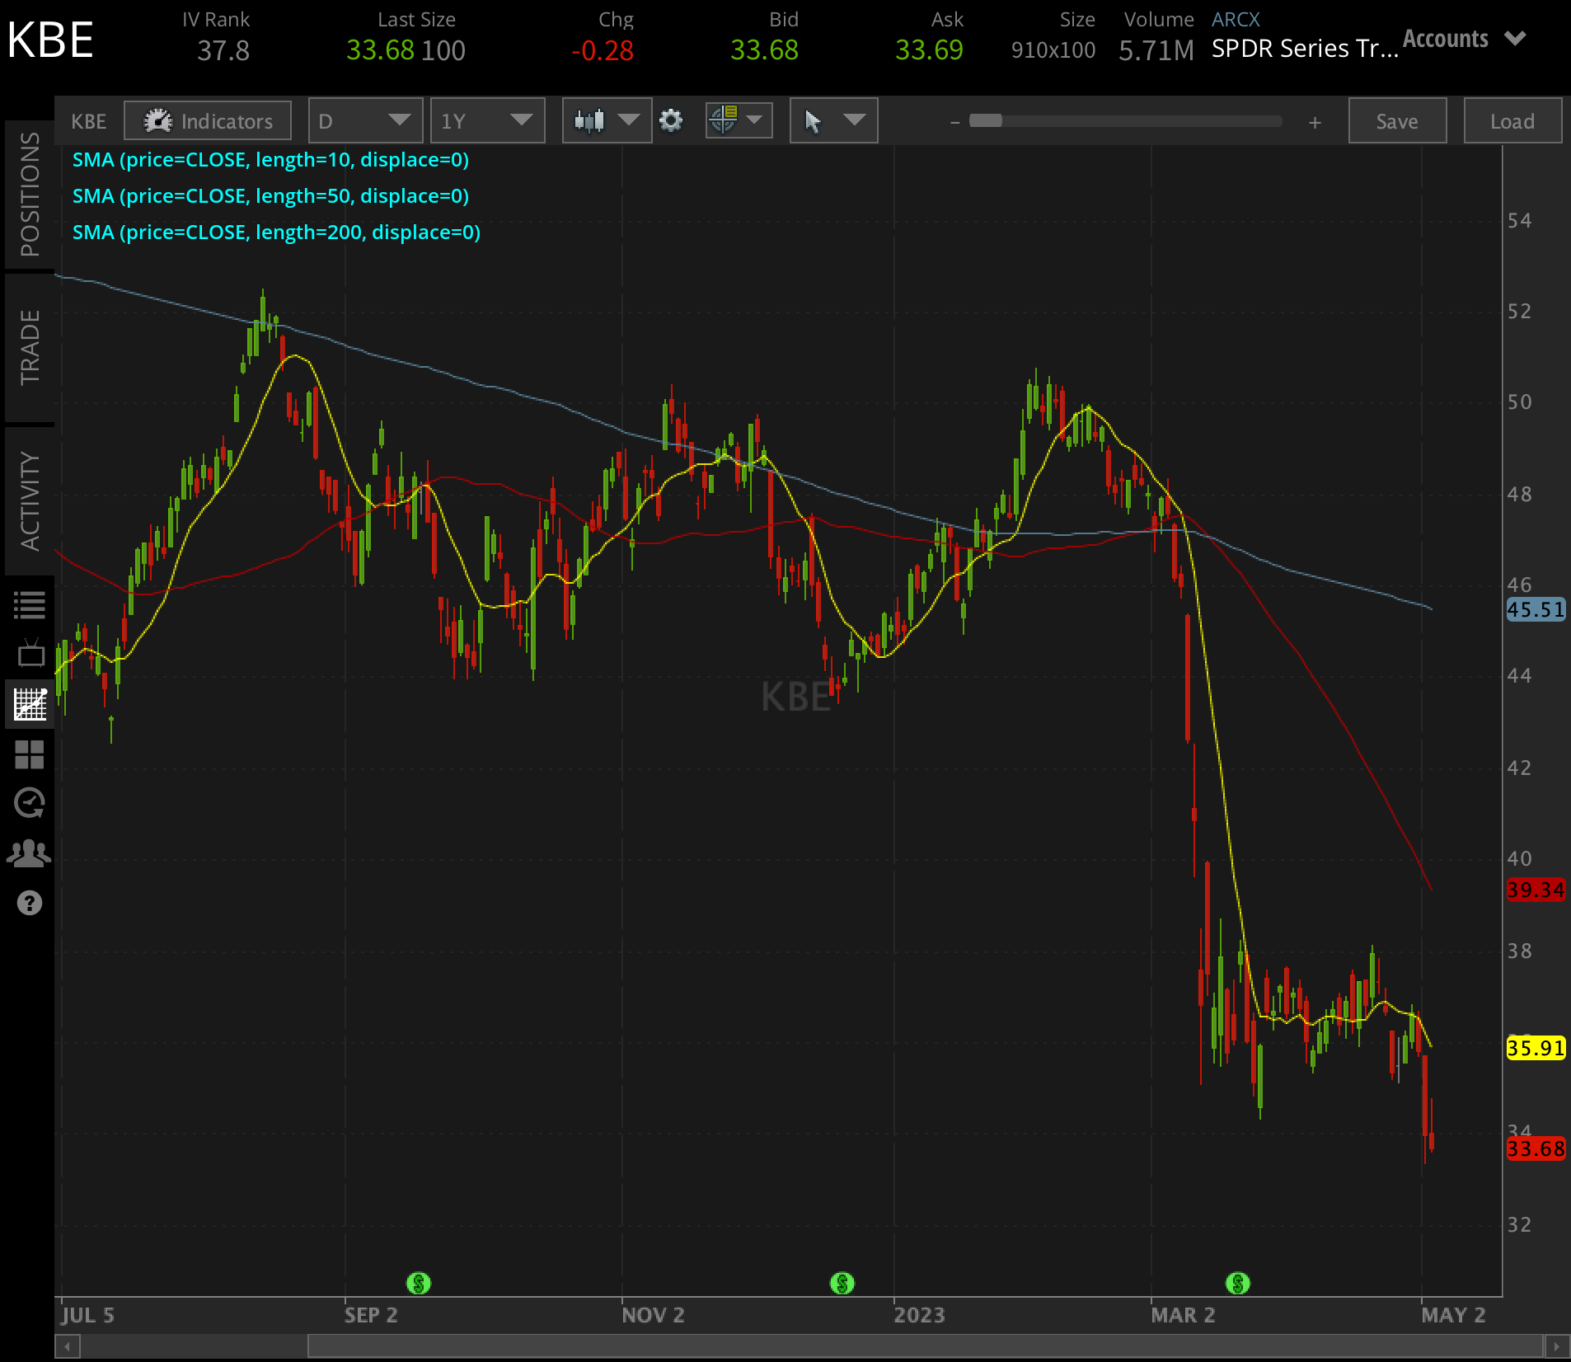
Task: Edit the KBE symbol input field
Action: click(87, 120)
